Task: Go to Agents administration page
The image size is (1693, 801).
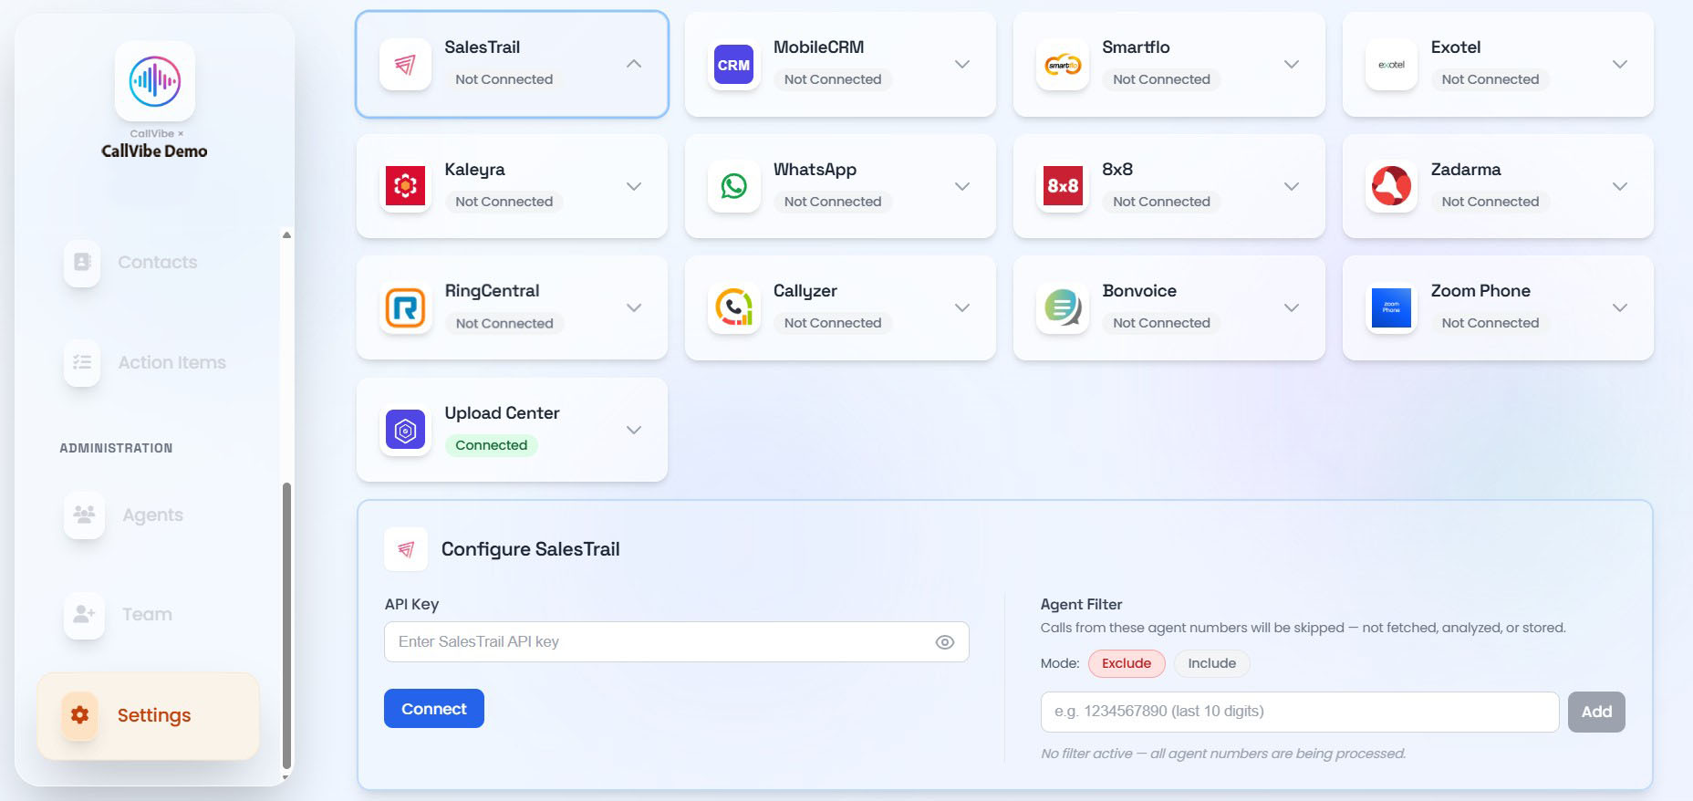Action: pyautogui.click(x=148, y=515)
